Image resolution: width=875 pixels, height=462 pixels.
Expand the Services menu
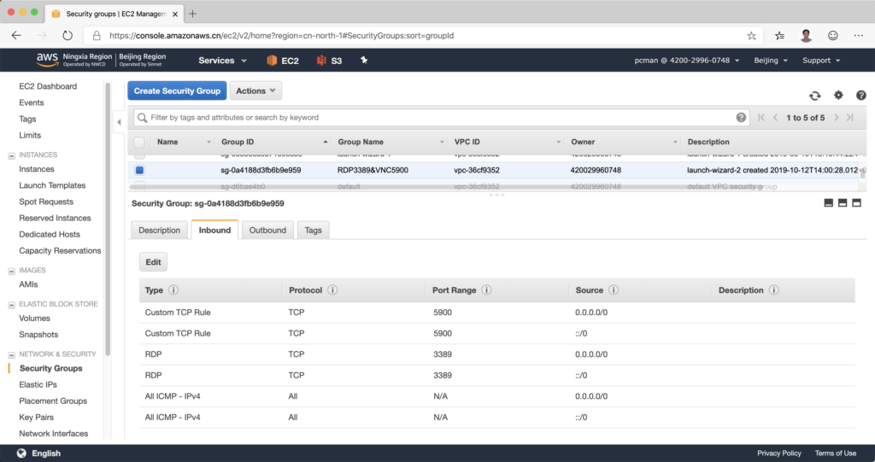(222, 61)
